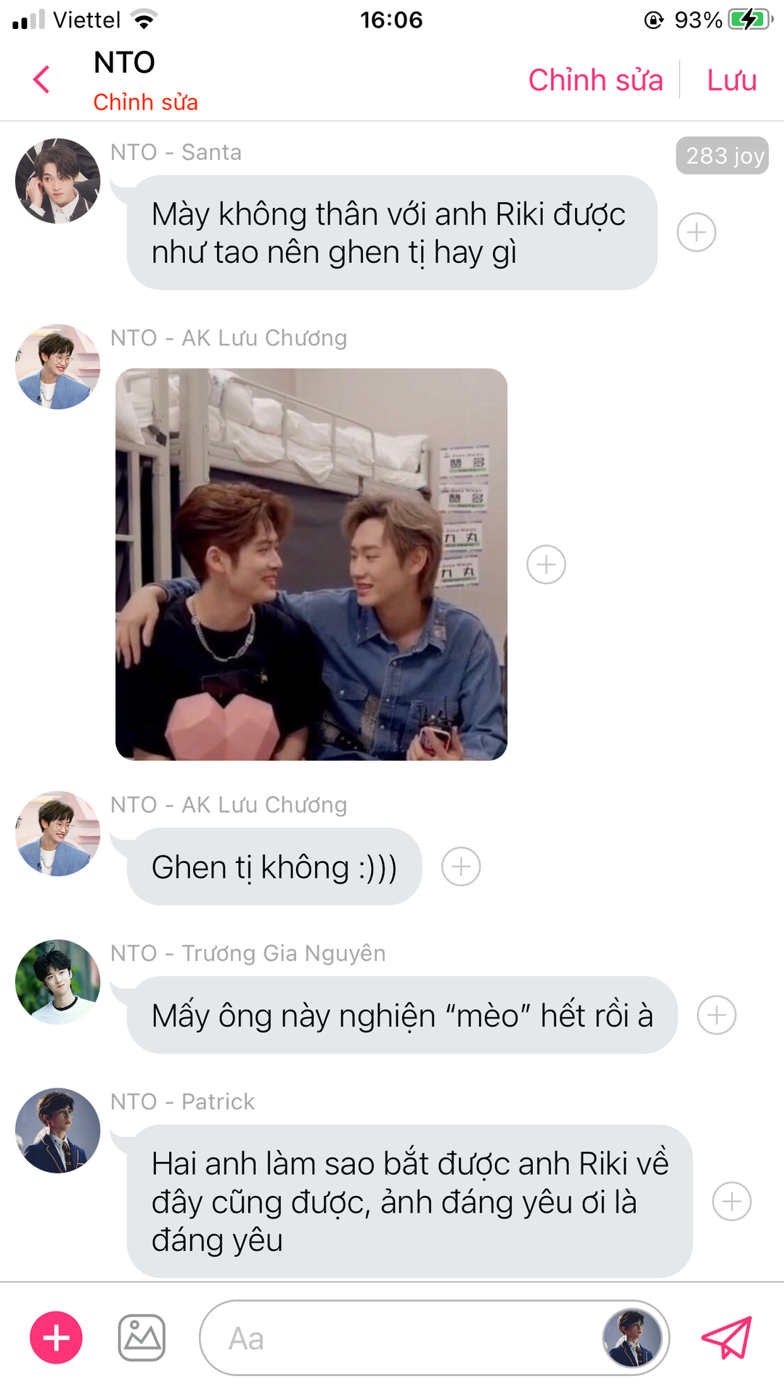The image size is (784, 1395).
Task: Open the image gallery picker icon
Action: pyautogui.click(x=142, y=1338)
